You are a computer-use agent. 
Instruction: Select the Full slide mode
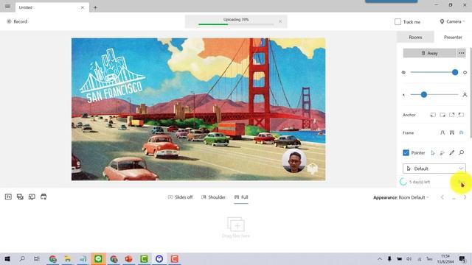click(241, 197)
